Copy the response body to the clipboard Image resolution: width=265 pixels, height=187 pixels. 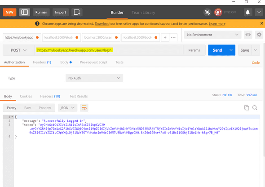point(247,108)
